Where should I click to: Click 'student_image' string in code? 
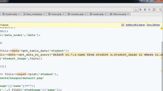click(14, 59)
